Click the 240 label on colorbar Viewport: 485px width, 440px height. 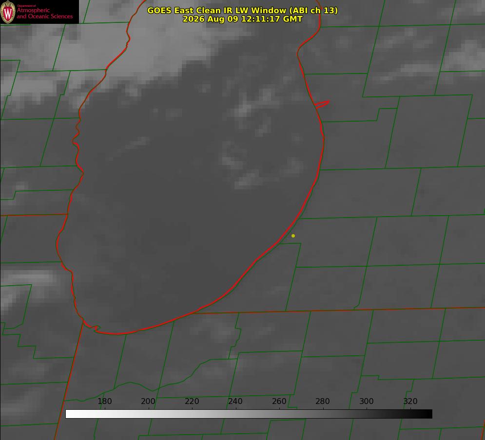coord(235,401)
